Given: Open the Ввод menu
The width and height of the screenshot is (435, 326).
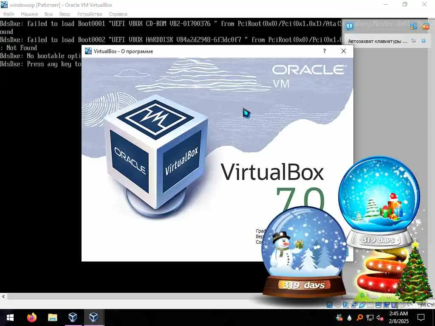Looking at the screenshot, I should point(65,14).
